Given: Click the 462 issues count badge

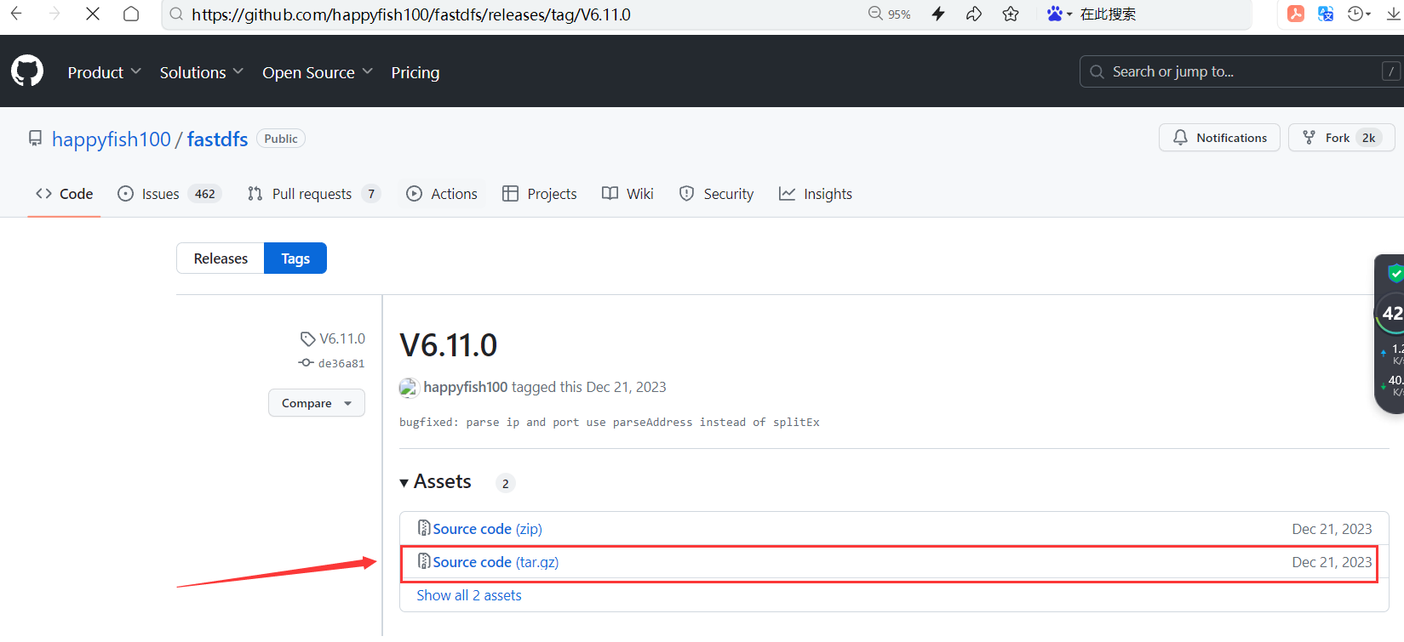Looking at the screenshot, I should (x=205, y=194).
